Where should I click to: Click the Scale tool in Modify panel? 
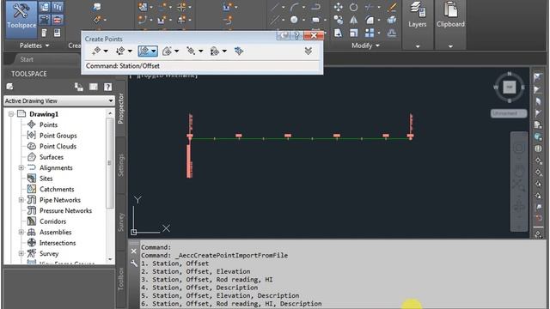coord(353,33)
